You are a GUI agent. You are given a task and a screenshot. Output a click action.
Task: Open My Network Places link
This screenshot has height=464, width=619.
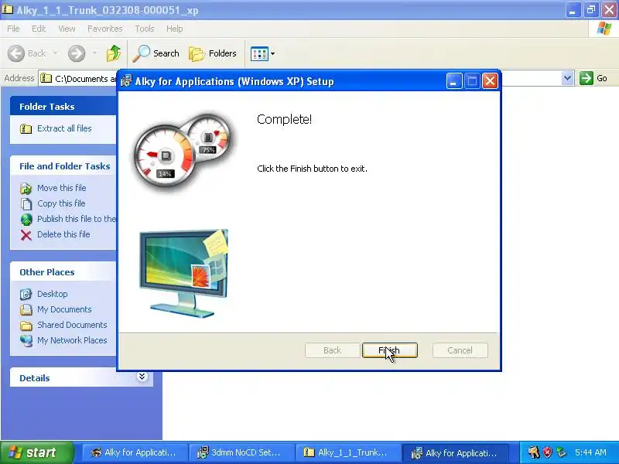coord(72,339)
